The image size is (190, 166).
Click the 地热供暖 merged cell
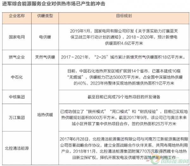(x=45, y=115)
